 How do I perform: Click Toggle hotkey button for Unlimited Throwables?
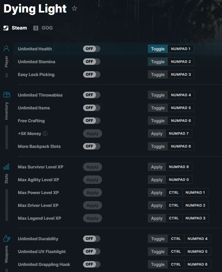click(x=158, y=95)
